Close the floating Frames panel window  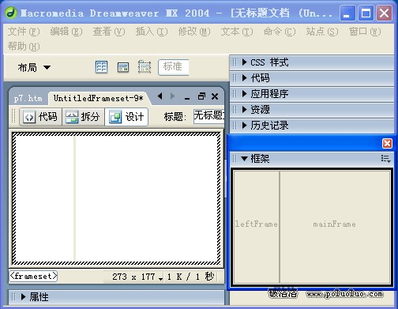coord(387,144)
